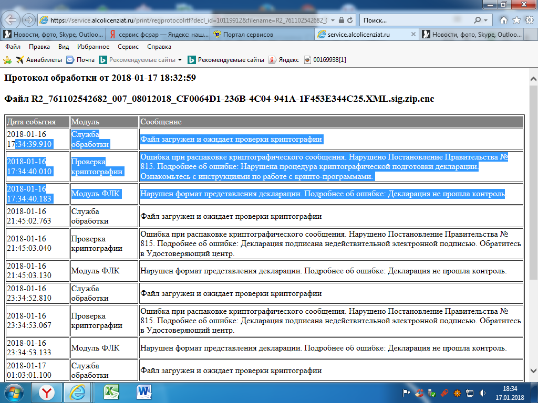Click the Favorites star icon at top right
538x403 pixels.
click(x=516, y=20)
